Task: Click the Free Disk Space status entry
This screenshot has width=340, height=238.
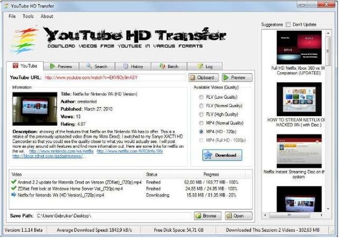Action: coord(178,230)
